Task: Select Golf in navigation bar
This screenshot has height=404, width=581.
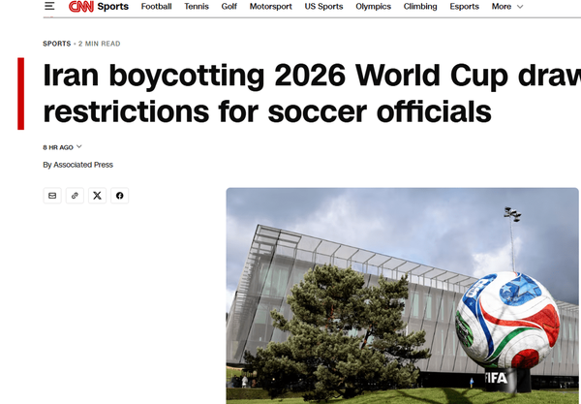Action: (229, 7)
